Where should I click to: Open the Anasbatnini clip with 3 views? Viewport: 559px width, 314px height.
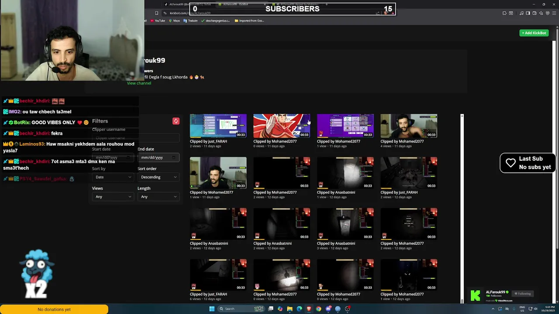[x=345, y=224]
